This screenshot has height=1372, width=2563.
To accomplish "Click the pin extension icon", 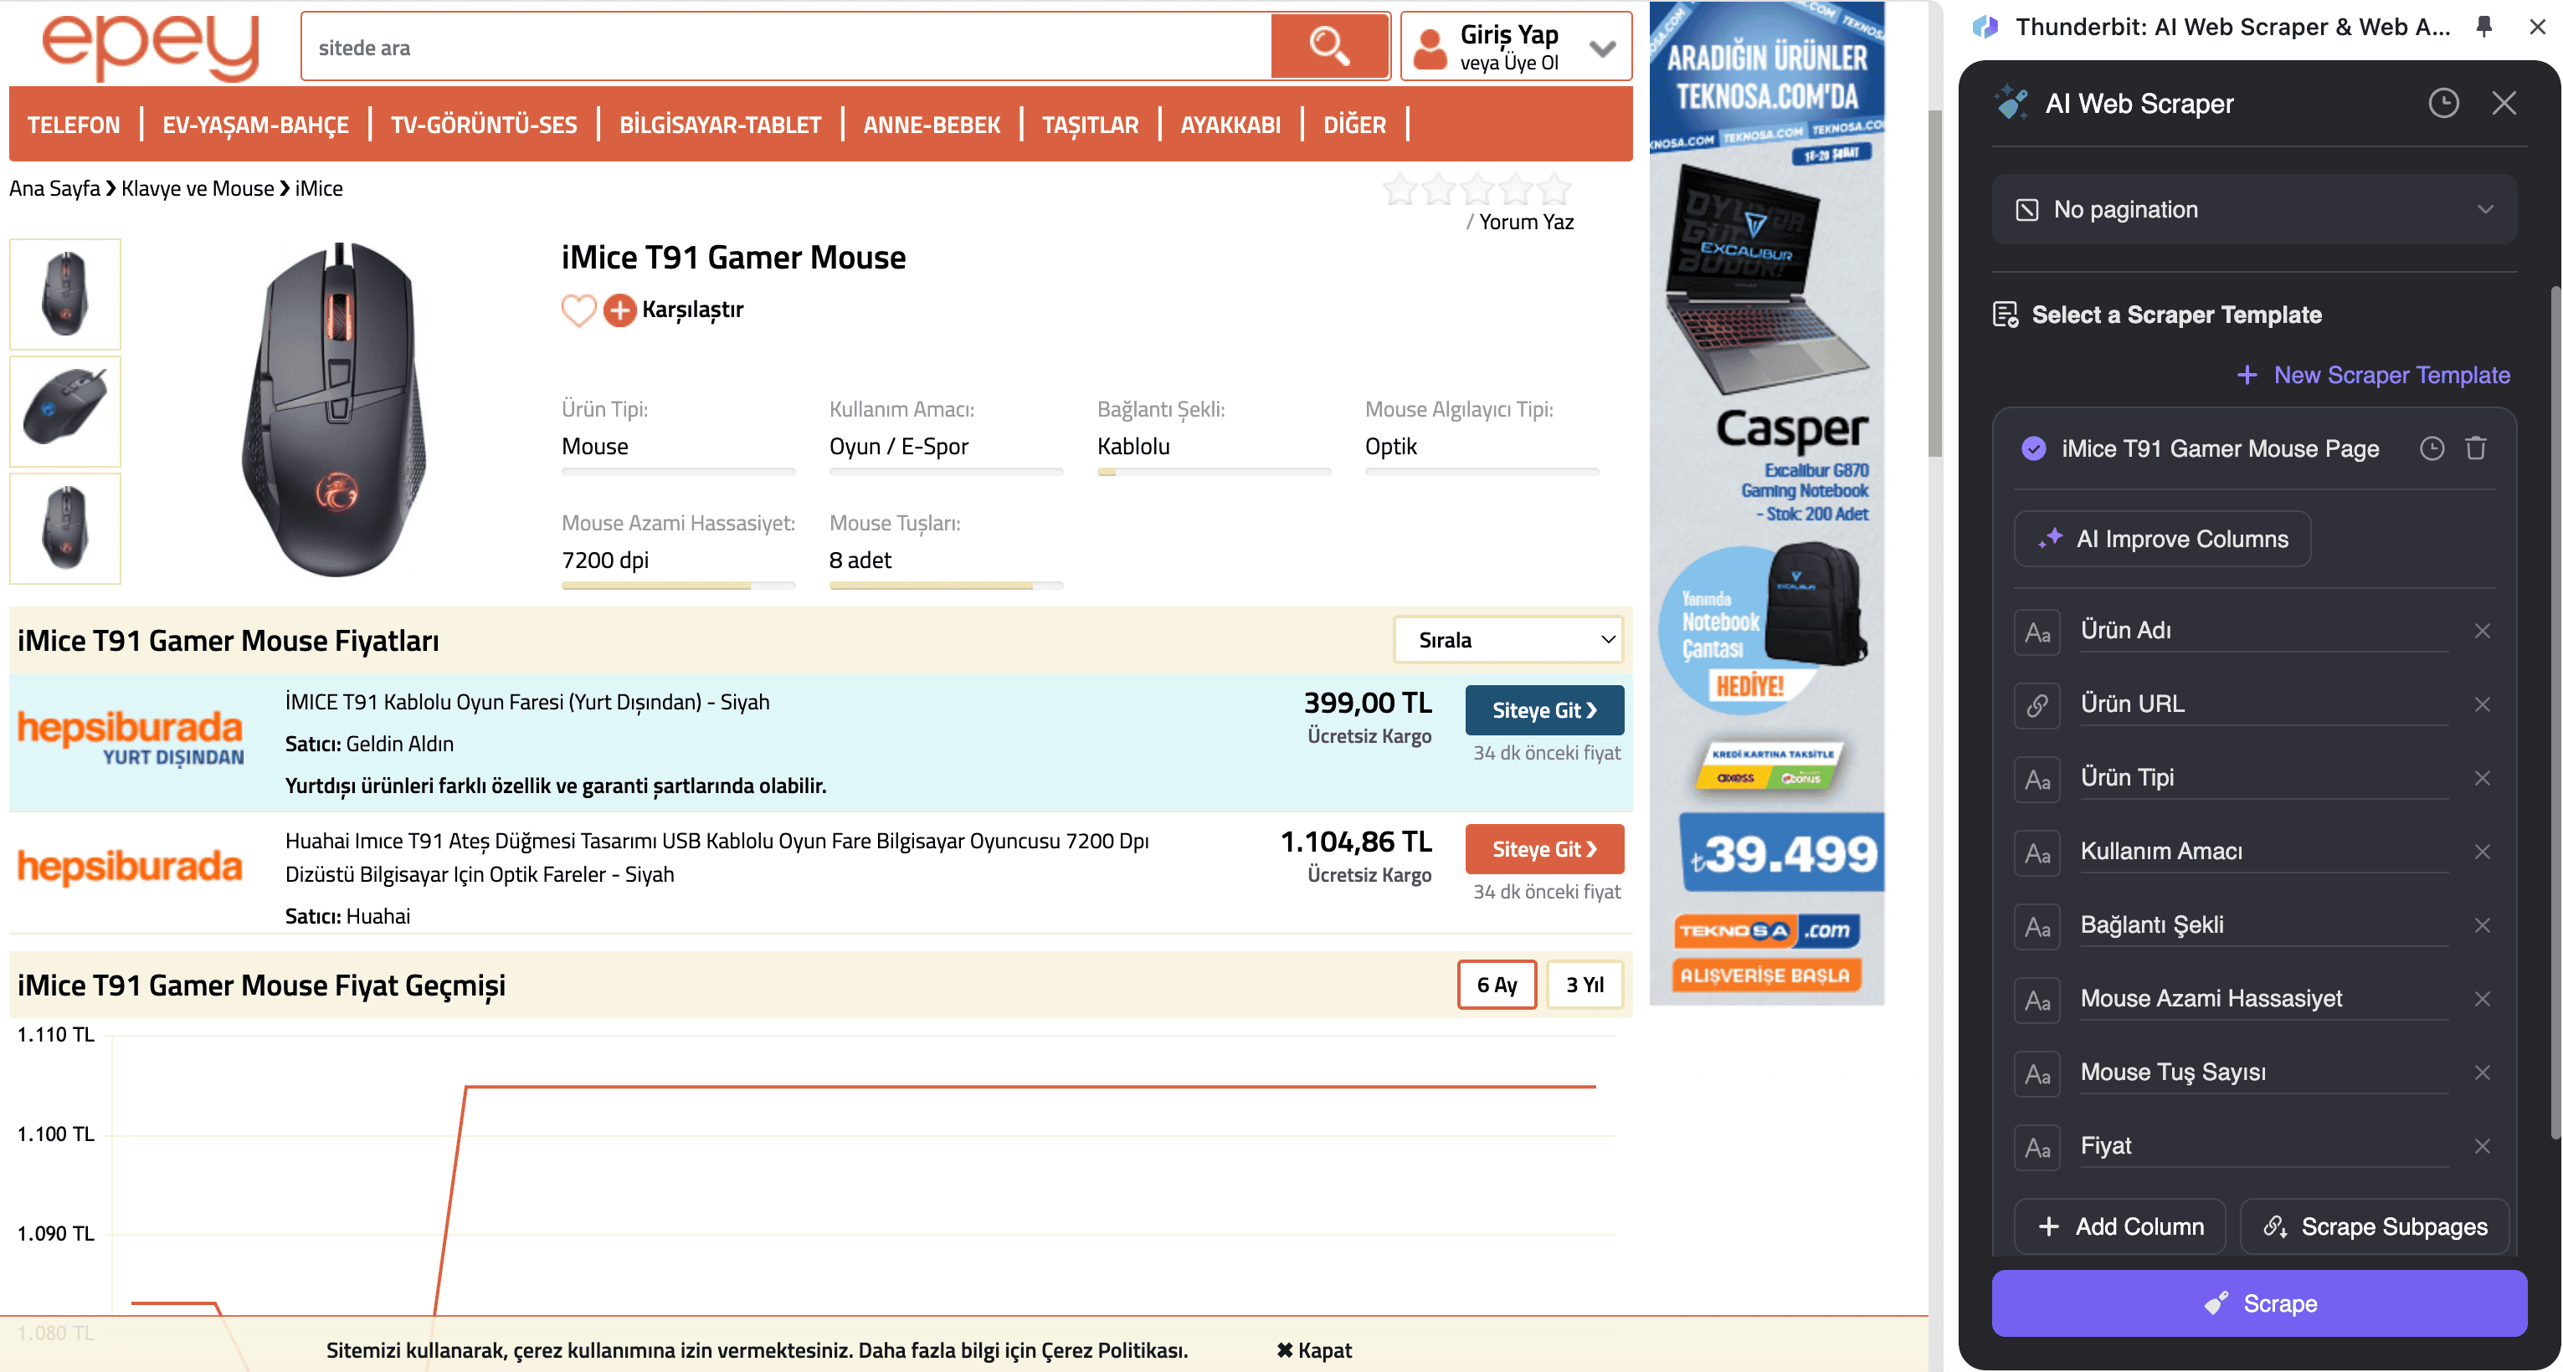I will (x=2483, y=27).
